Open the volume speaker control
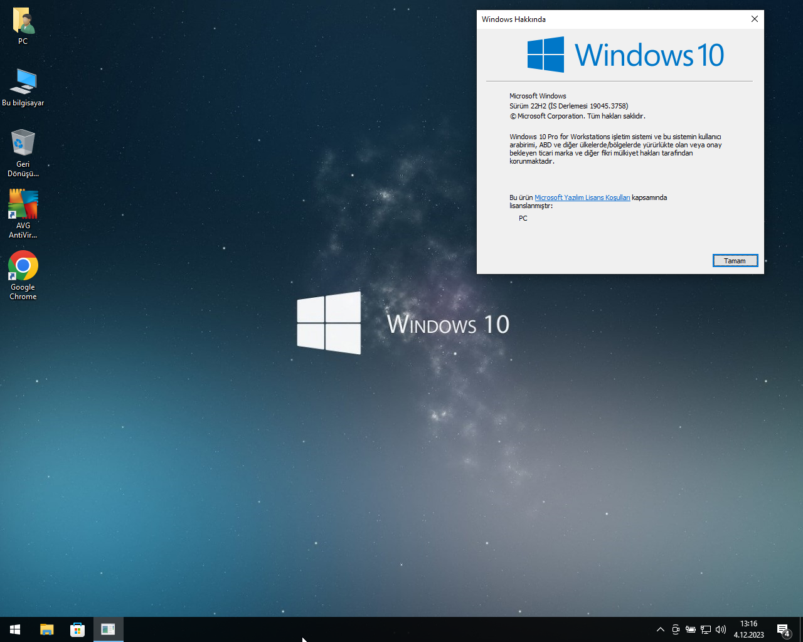Image resolution: width=803 pixels, height=642 pixels. [721, 629]
